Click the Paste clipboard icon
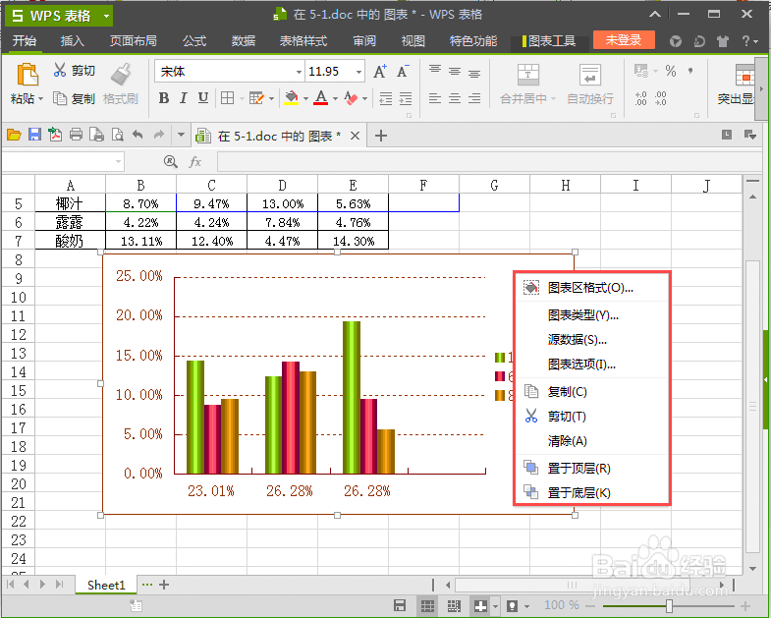 click(28, 75)
